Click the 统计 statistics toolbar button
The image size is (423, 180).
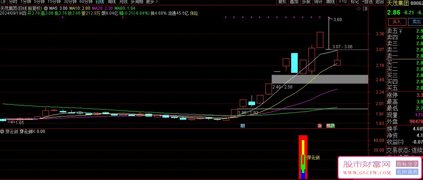click(318, 2)
